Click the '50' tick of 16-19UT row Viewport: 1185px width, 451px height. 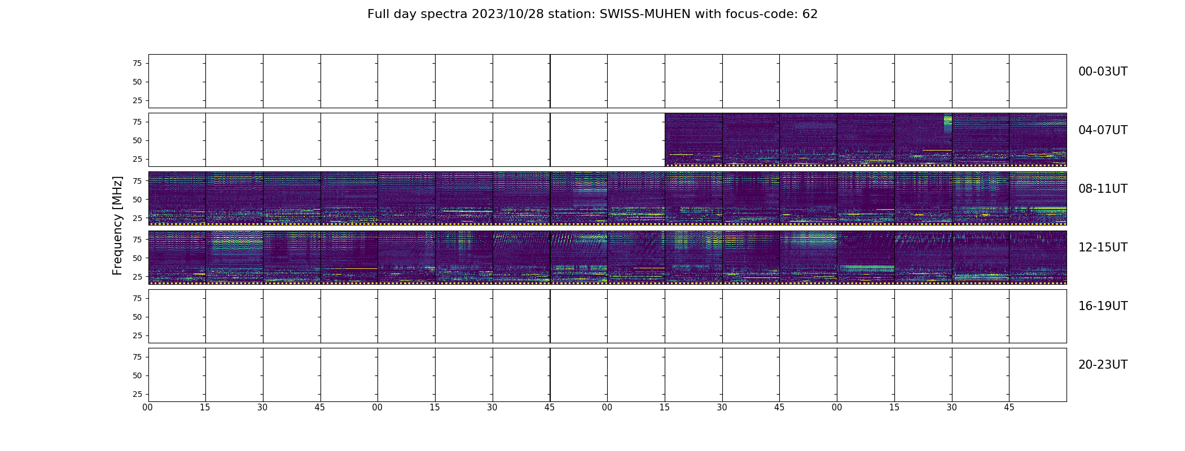[137, 317]
